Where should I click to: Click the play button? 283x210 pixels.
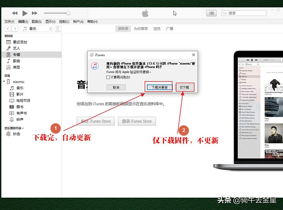[25, 13]
